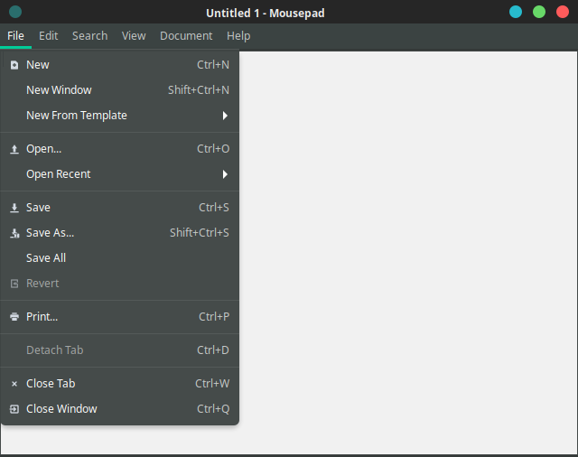Click Shift+Ctrl+S shortcut text
578x457 pixels.
(x=200, y=233)
